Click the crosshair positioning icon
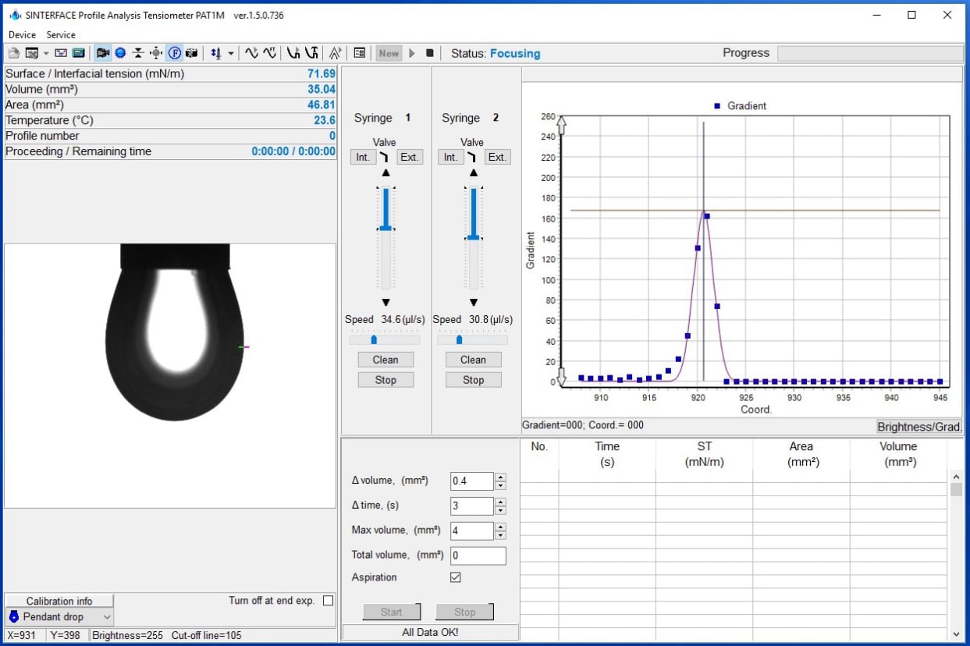Viewport: 970px width, 646px height. (156, 53)
